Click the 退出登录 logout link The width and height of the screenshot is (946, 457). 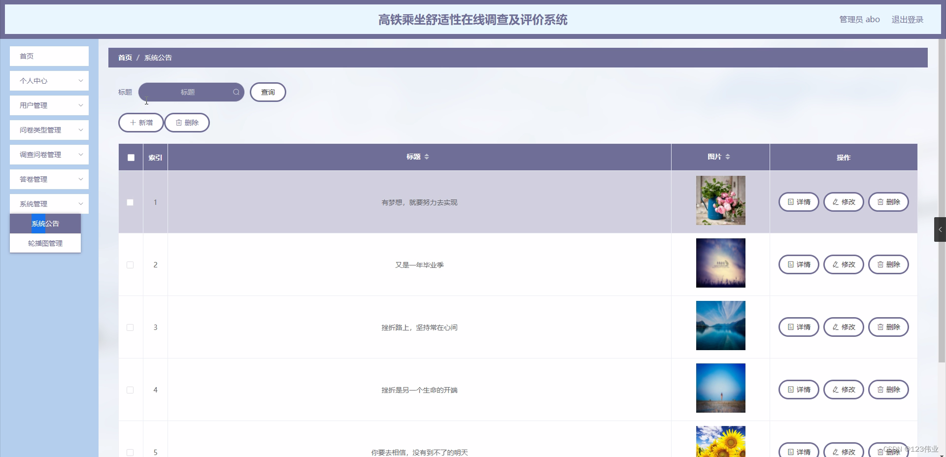point(908,19)
